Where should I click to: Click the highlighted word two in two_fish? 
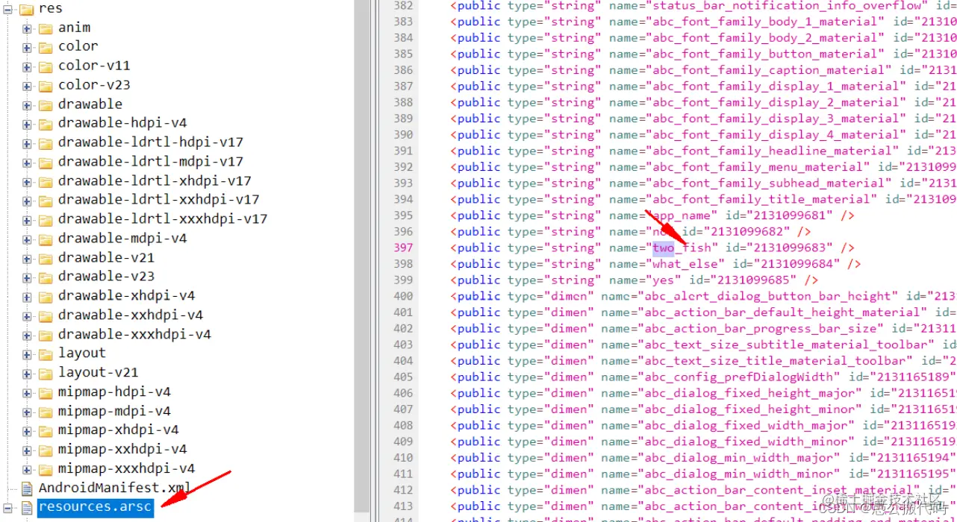coord(664,248)
